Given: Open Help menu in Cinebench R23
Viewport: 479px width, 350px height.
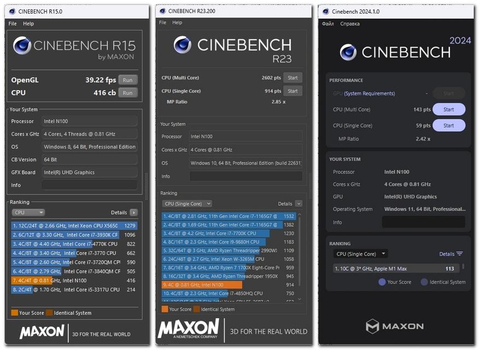Looking at the screenshot, I should 177,22.
